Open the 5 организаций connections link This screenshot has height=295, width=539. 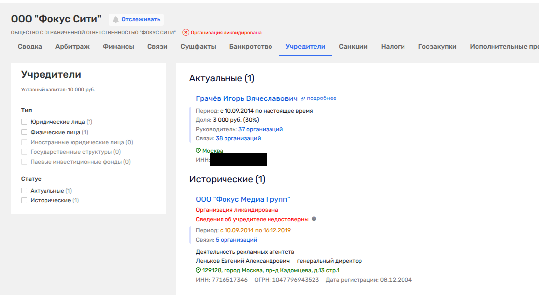tap(236, 240)
